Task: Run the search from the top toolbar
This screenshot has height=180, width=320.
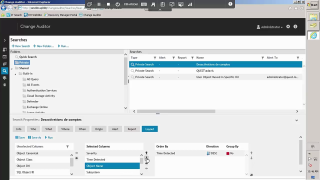Action: (63, 46)
